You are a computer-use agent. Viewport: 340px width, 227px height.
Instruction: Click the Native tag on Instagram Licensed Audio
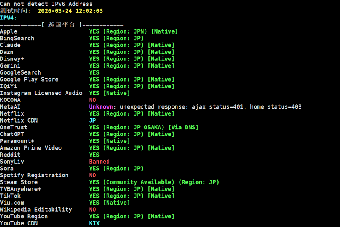[x=117, y=93]
